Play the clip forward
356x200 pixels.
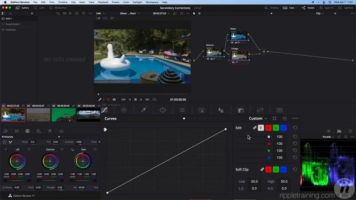(141, 99)
